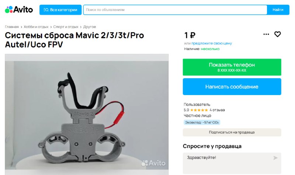Click Написать сообщение button
This screenshot has width=295, height=175.
point(232,87)
